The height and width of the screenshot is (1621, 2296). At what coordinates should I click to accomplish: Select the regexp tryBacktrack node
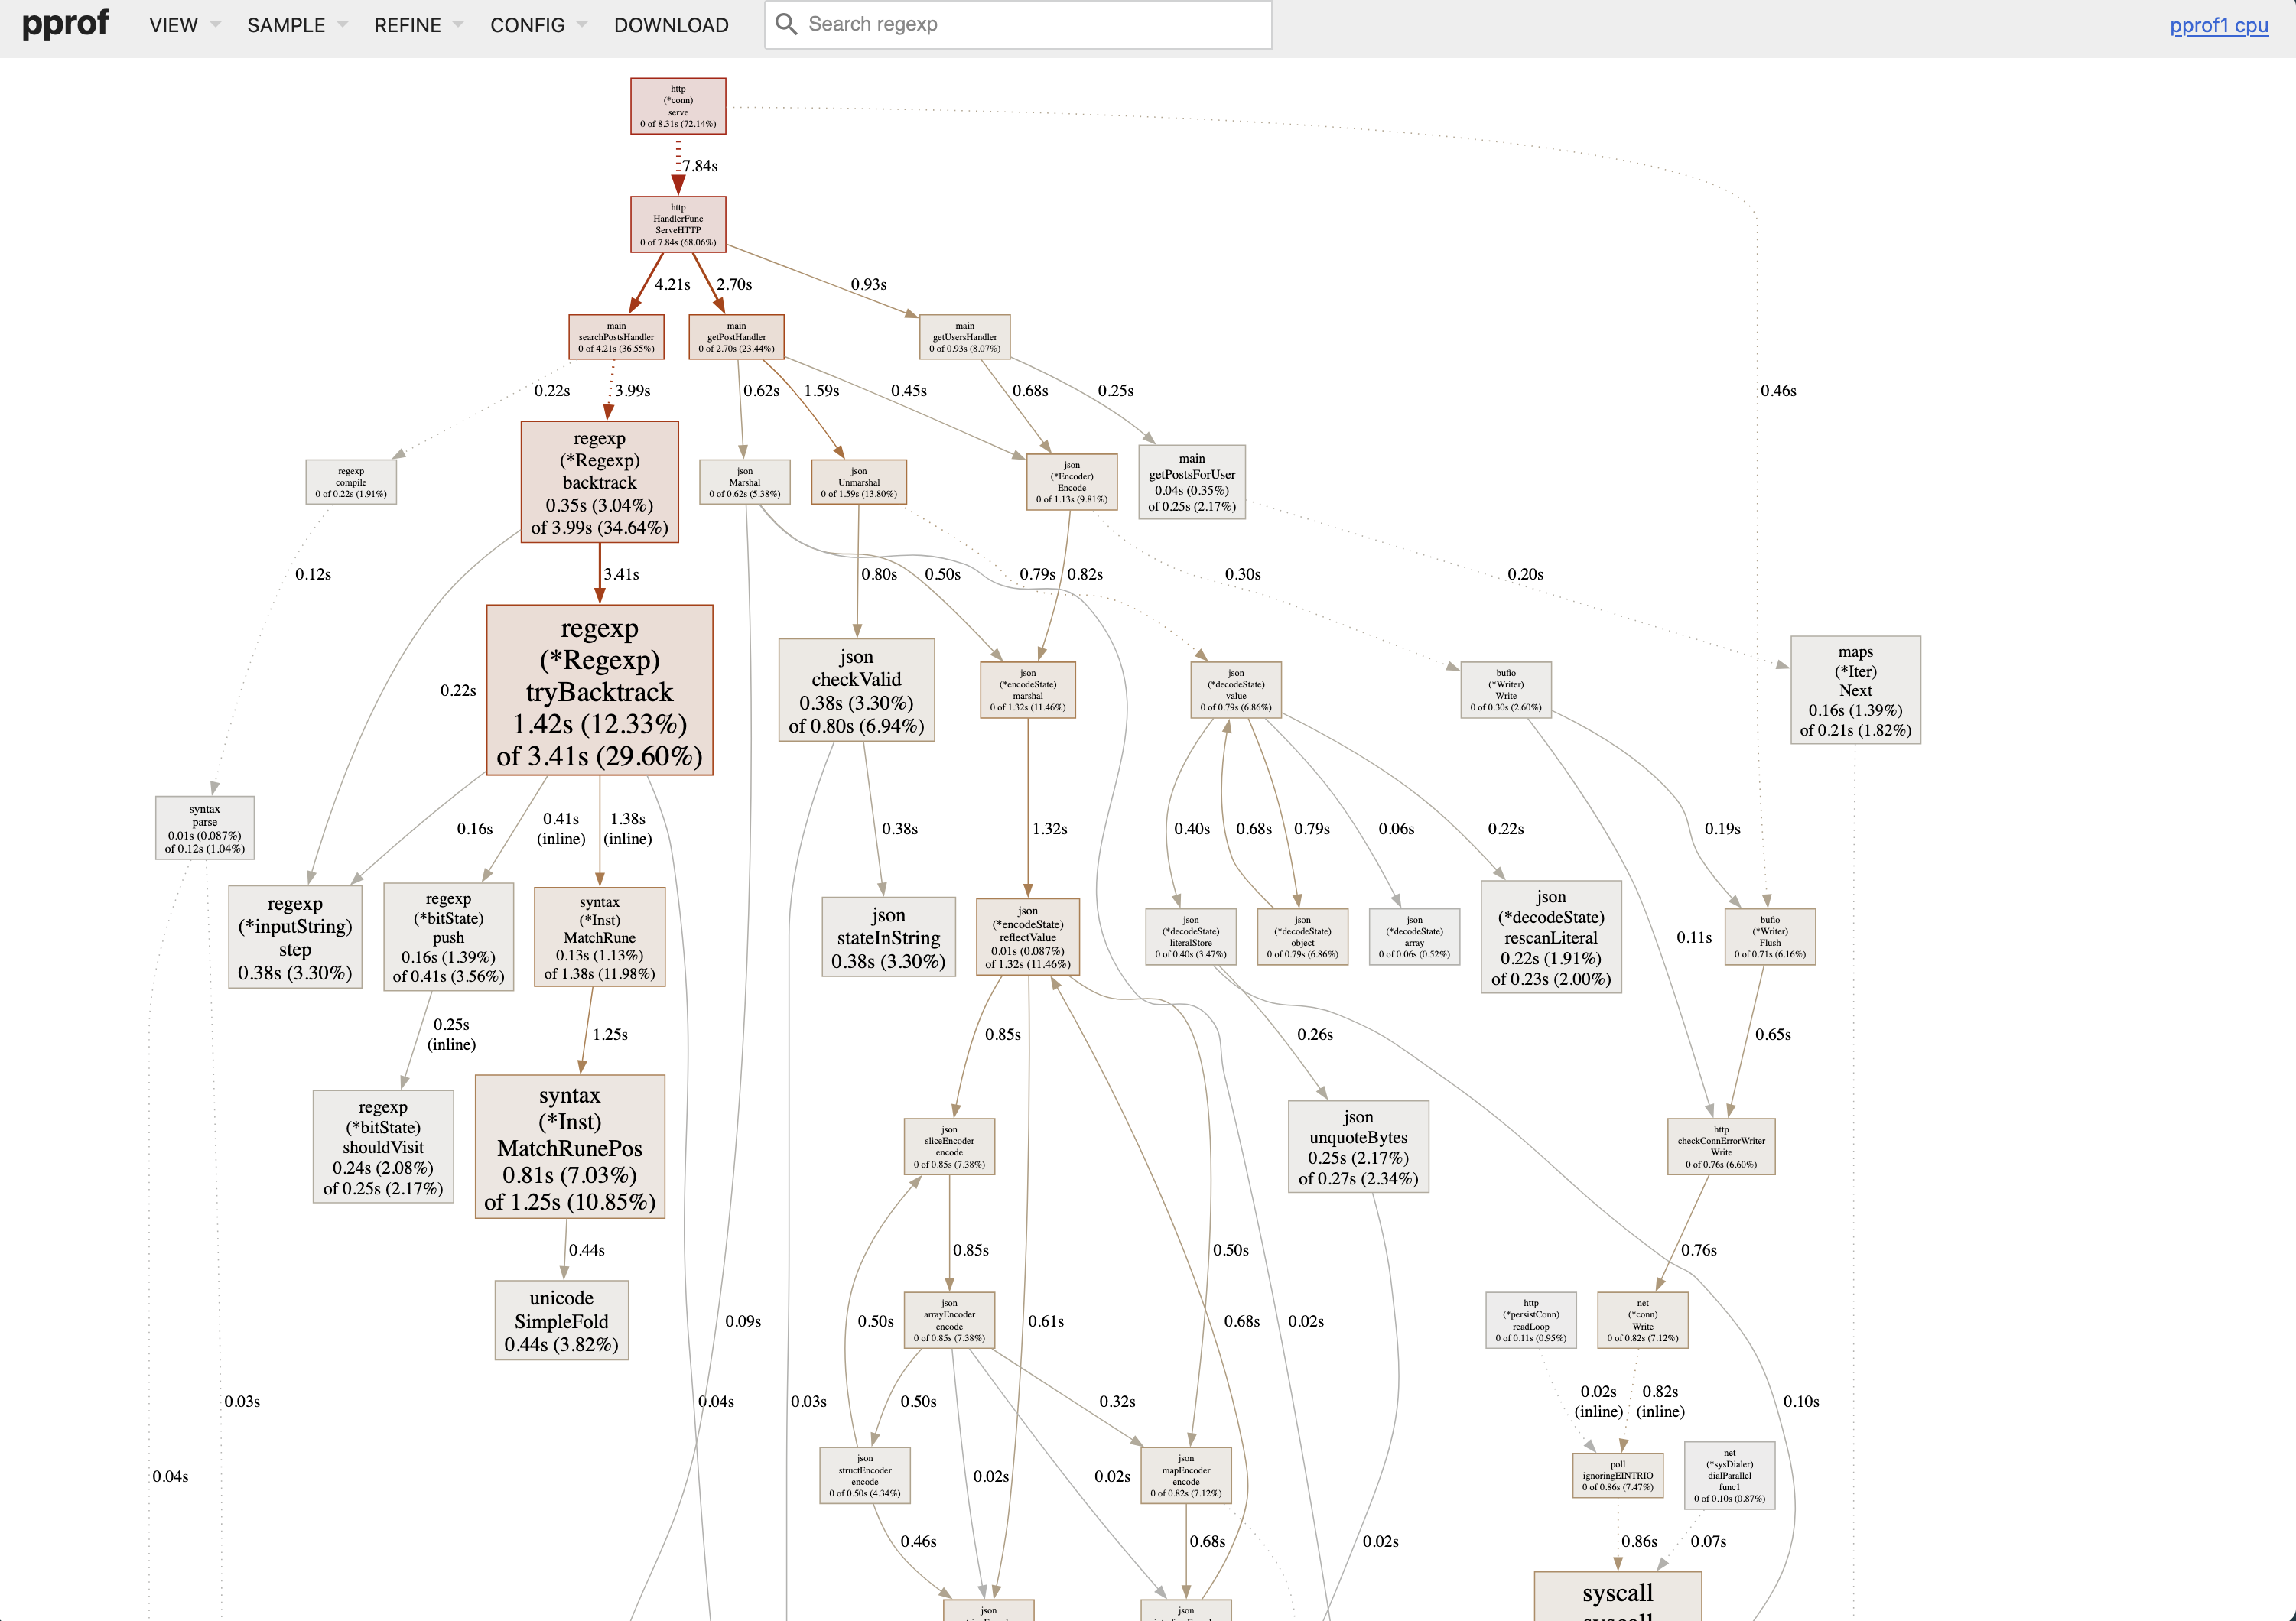tap(599, 690)
